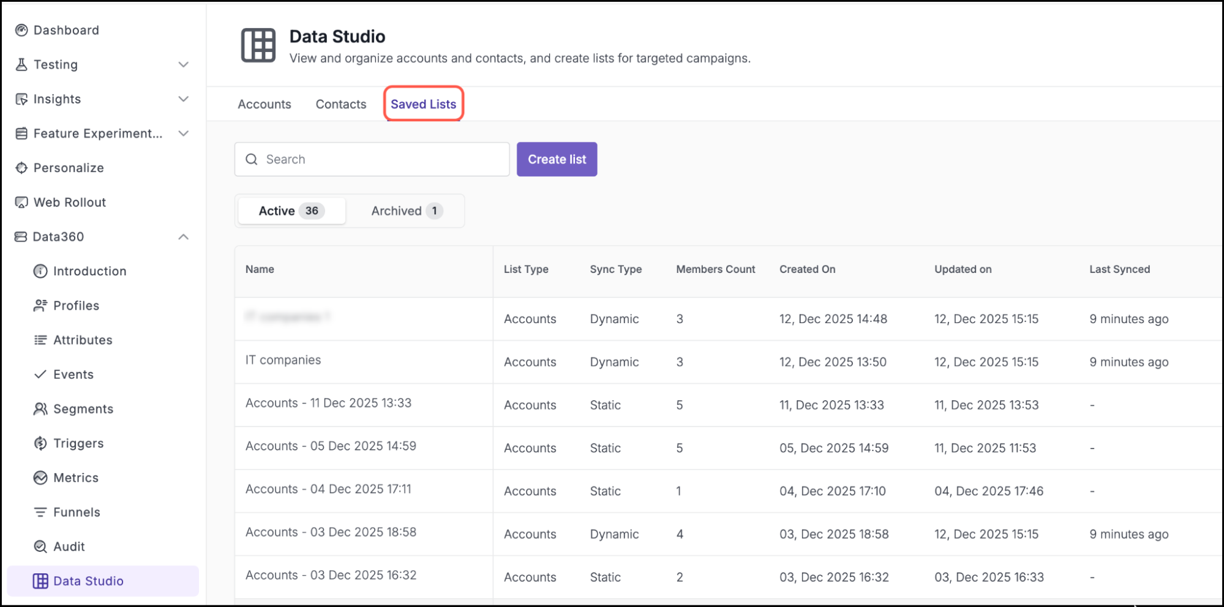Expand the Testing menu chevron
The width and height of the screenshot is (1224, 607).
coord(183,64)
